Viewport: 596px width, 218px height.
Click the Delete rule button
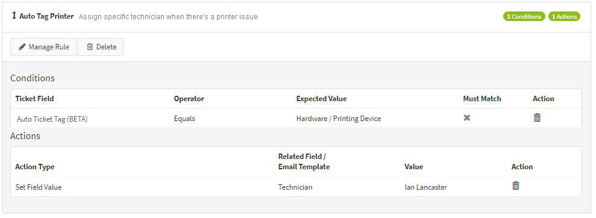[101, 47]
